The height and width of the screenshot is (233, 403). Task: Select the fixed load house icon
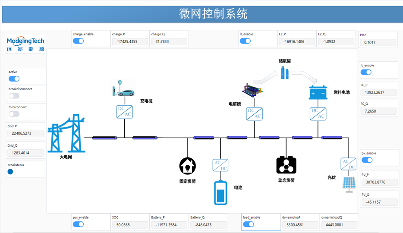(188, 165)
